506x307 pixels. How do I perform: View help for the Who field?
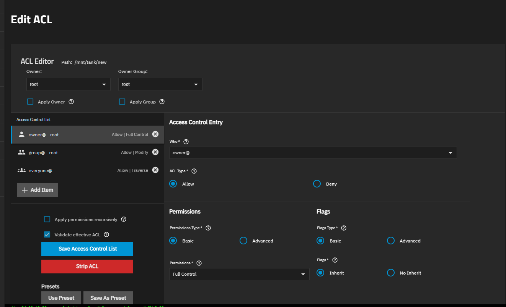(186, 142)
